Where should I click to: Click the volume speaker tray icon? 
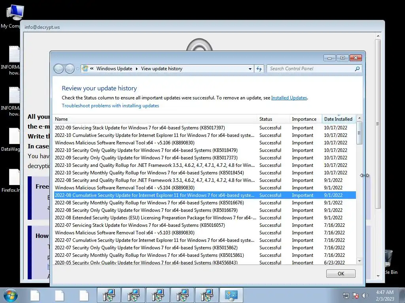click(x=365, y=296)
